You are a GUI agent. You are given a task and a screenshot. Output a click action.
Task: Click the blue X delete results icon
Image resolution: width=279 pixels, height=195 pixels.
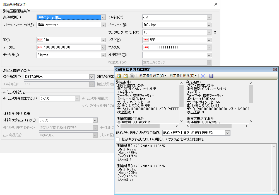(x=203, y=76)
